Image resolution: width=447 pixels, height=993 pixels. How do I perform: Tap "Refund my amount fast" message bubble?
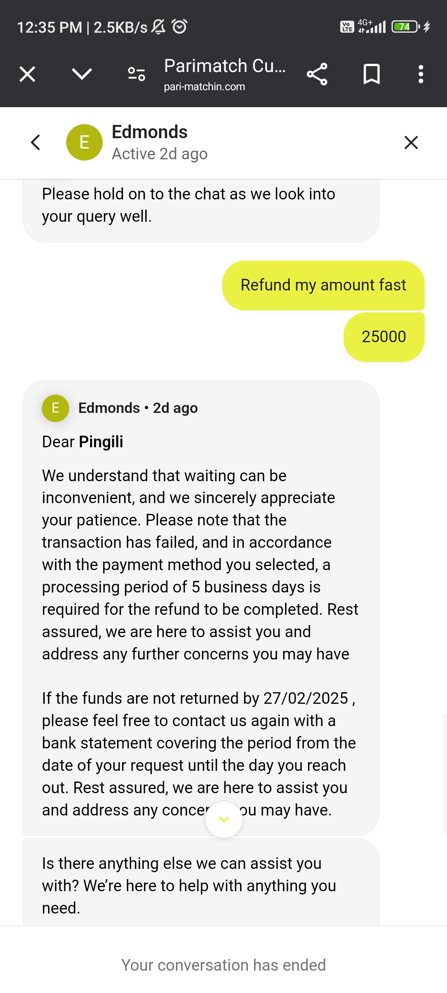click(323, 285)
